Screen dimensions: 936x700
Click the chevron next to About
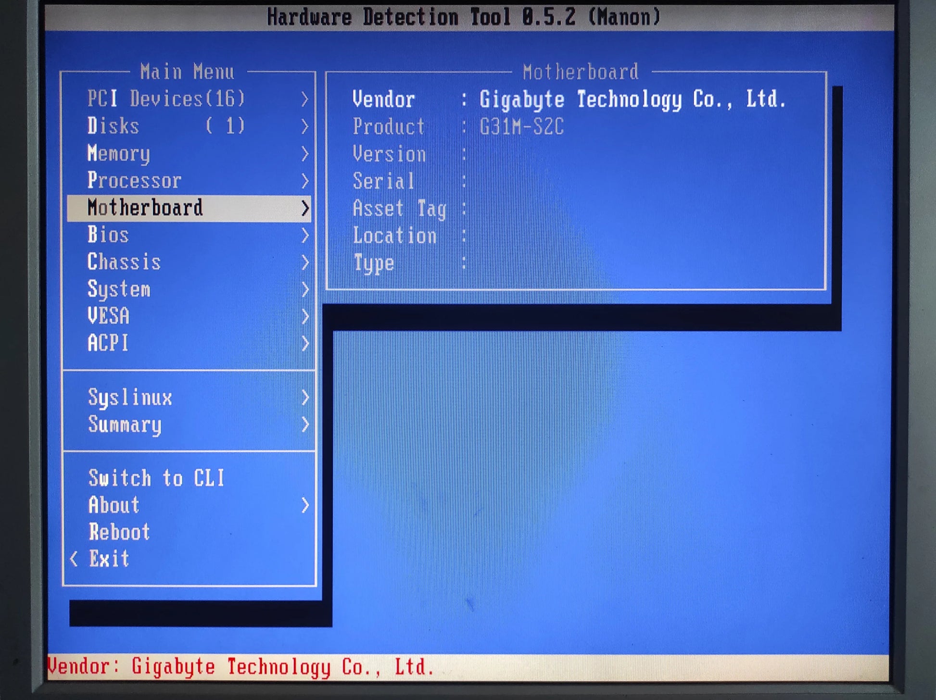[x=304, y=505]
